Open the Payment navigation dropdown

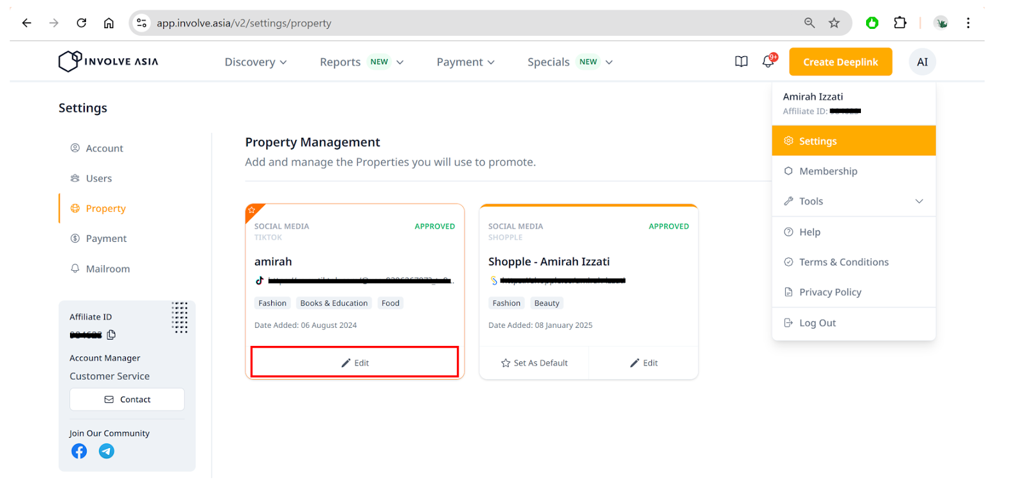[465, 62]
